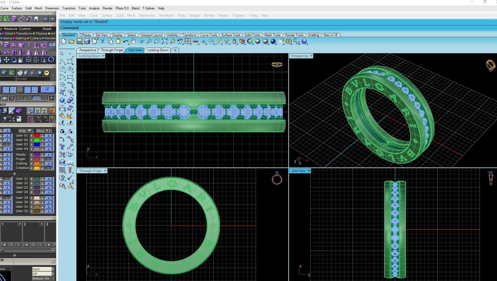Switch to the Through Finger viewport tab

pos(112,50)
